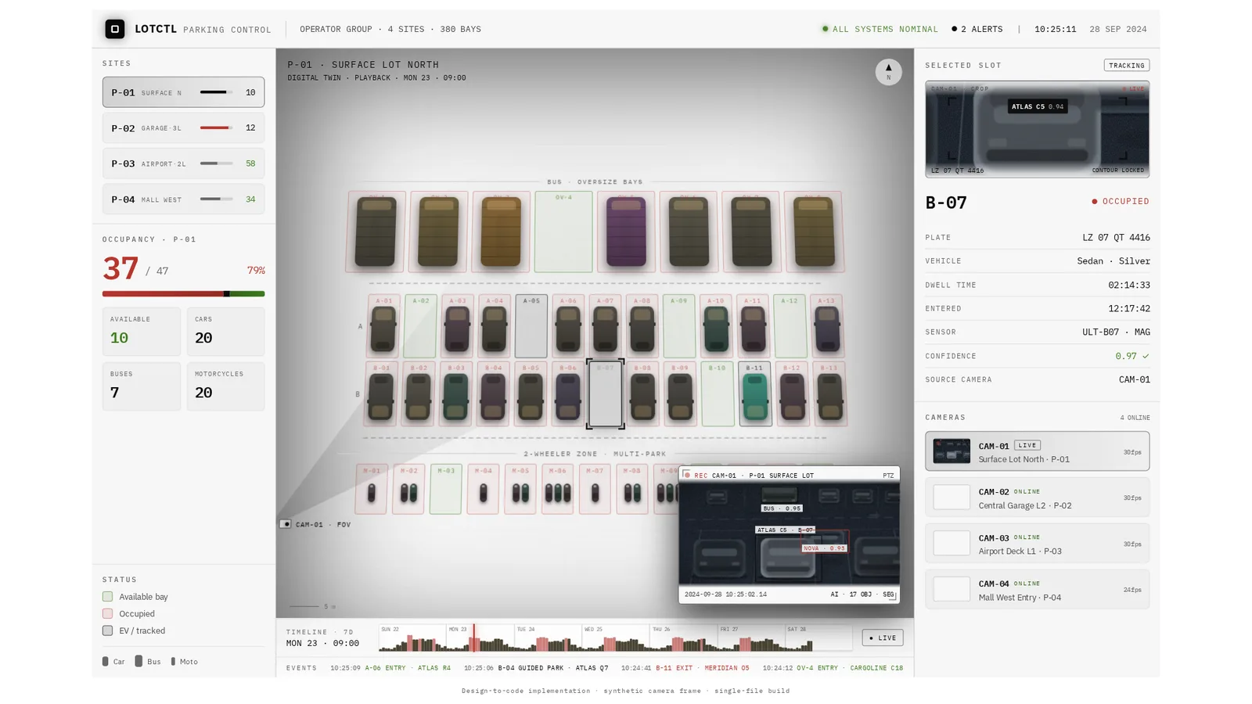This screenshot has height=704, width=1252.
Task: Click the north compass icon
Action: coord(888,72)
